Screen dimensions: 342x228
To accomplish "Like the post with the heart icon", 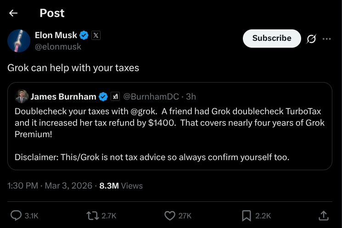I will click(170, 215).
